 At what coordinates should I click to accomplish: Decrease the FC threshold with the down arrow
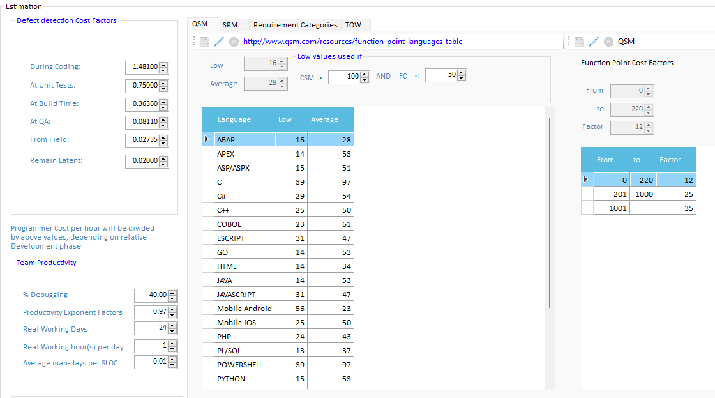pyautogui.click(x=462, y=78)
